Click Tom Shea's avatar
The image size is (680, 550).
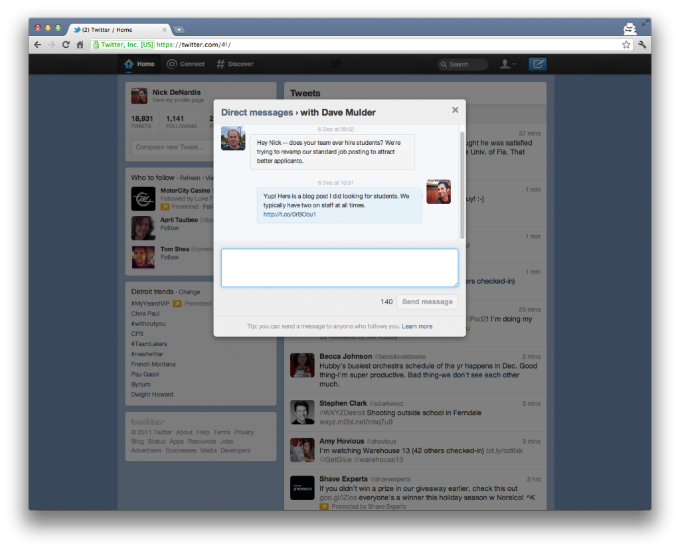(143, 257)
